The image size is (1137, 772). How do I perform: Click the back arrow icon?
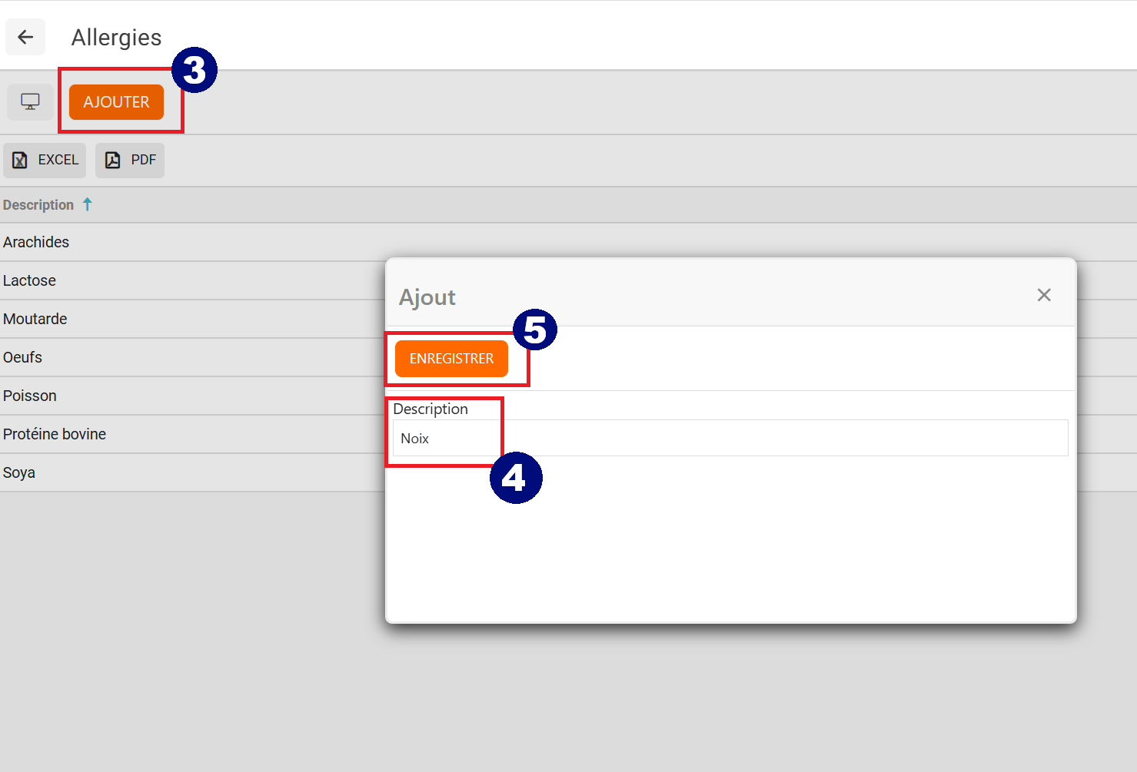[25, 37]
